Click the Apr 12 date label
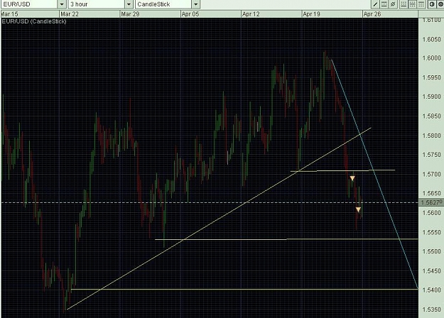The width and height of the screenshot is (444, 318). [251, 14]
